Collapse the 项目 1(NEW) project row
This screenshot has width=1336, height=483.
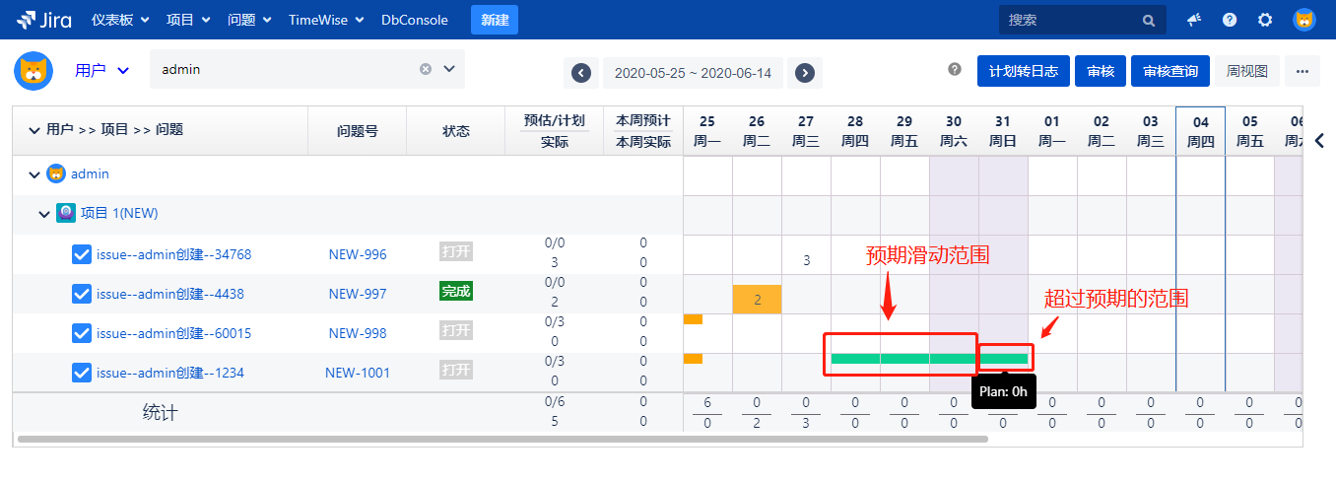coord(44,214)
